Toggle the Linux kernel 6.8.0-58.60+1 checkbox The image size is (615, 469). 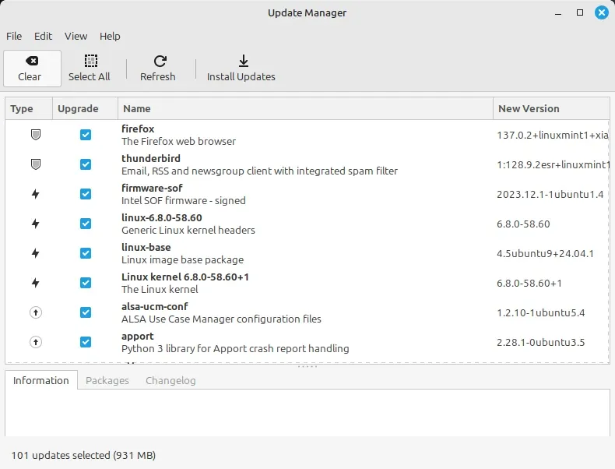(x=86, y=283)
